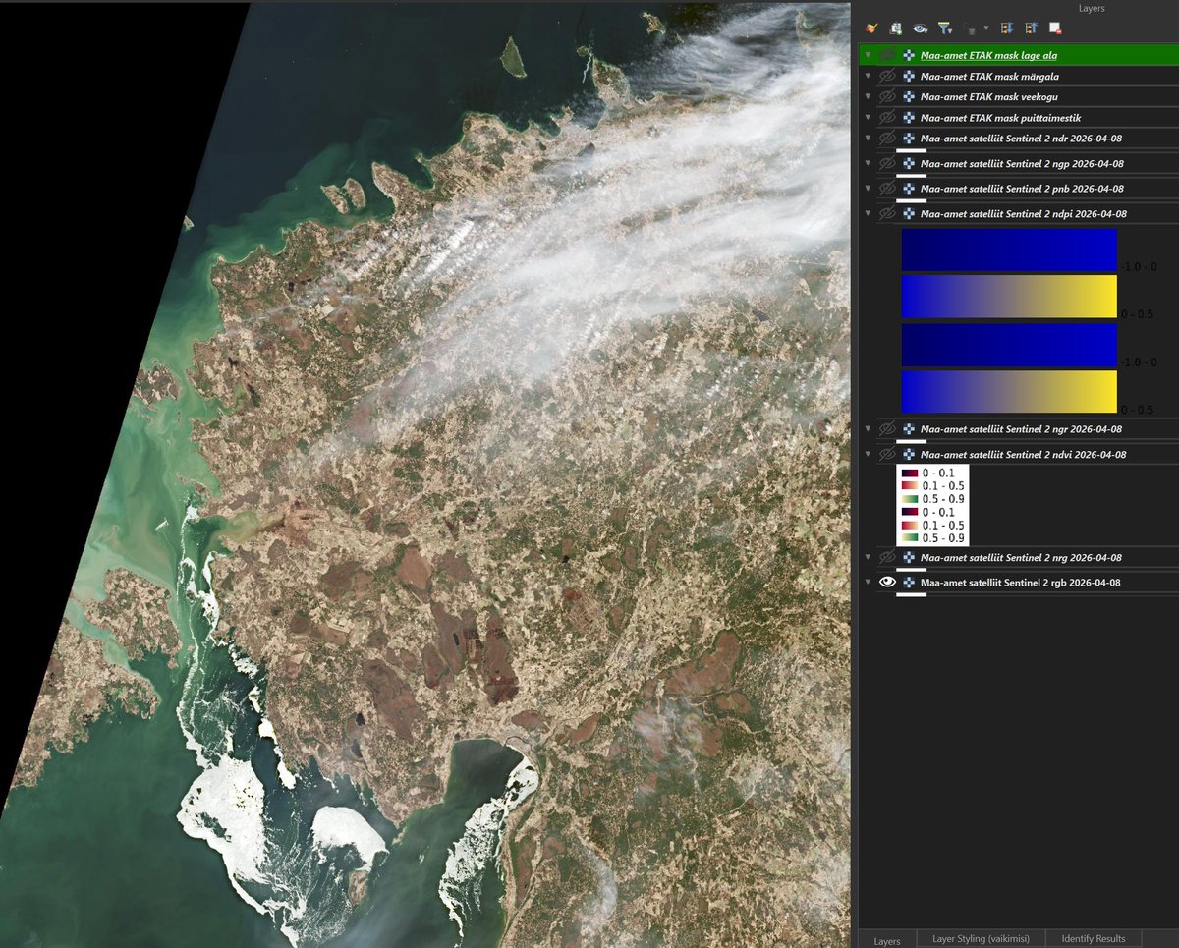This screenshot has height=948, width=1179.
Task: Collapse the ETAK mask märgala layer
Action: 868,76
